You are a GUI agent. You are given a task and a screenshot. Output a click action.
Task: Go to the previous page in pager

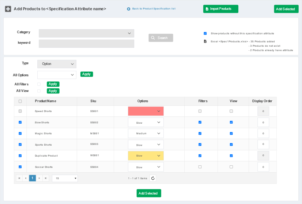tap(26, 178)
